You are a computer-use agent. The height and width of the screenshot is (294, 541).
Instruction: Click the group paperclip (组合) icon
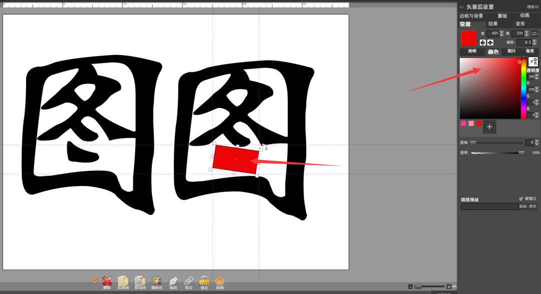click(189, 280)
